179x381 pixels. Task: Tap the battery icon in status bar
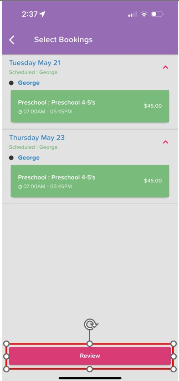point(157,14)
